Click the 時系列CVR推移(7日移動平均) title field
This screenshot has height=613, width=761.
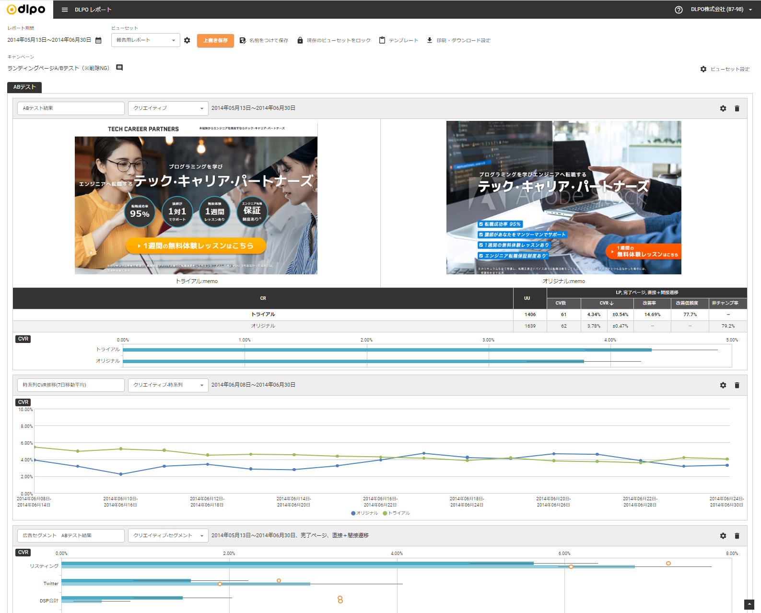[x=71, y=385]
